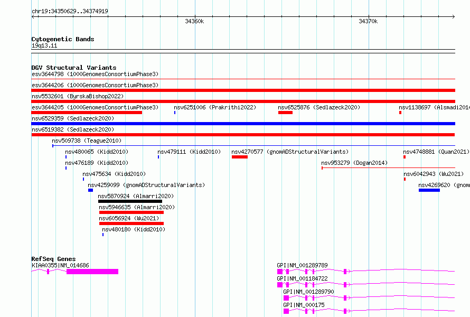Open the nsv6042943 (Wu2021) label
The height and width of the screenshot is (317, 470).
pos(434,174)
